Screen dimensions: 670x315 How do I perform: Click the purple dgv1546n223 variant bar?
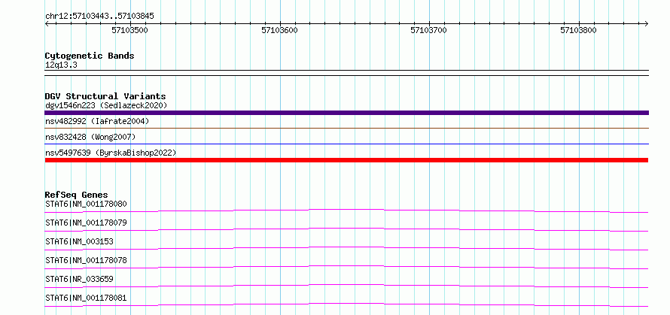346,113
